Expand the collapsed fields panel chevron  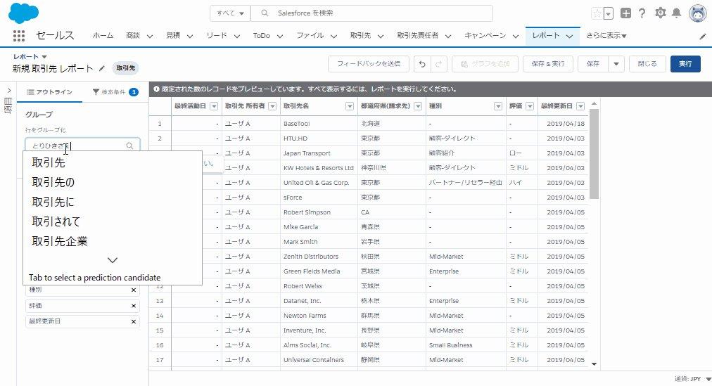tap(9, 90)
